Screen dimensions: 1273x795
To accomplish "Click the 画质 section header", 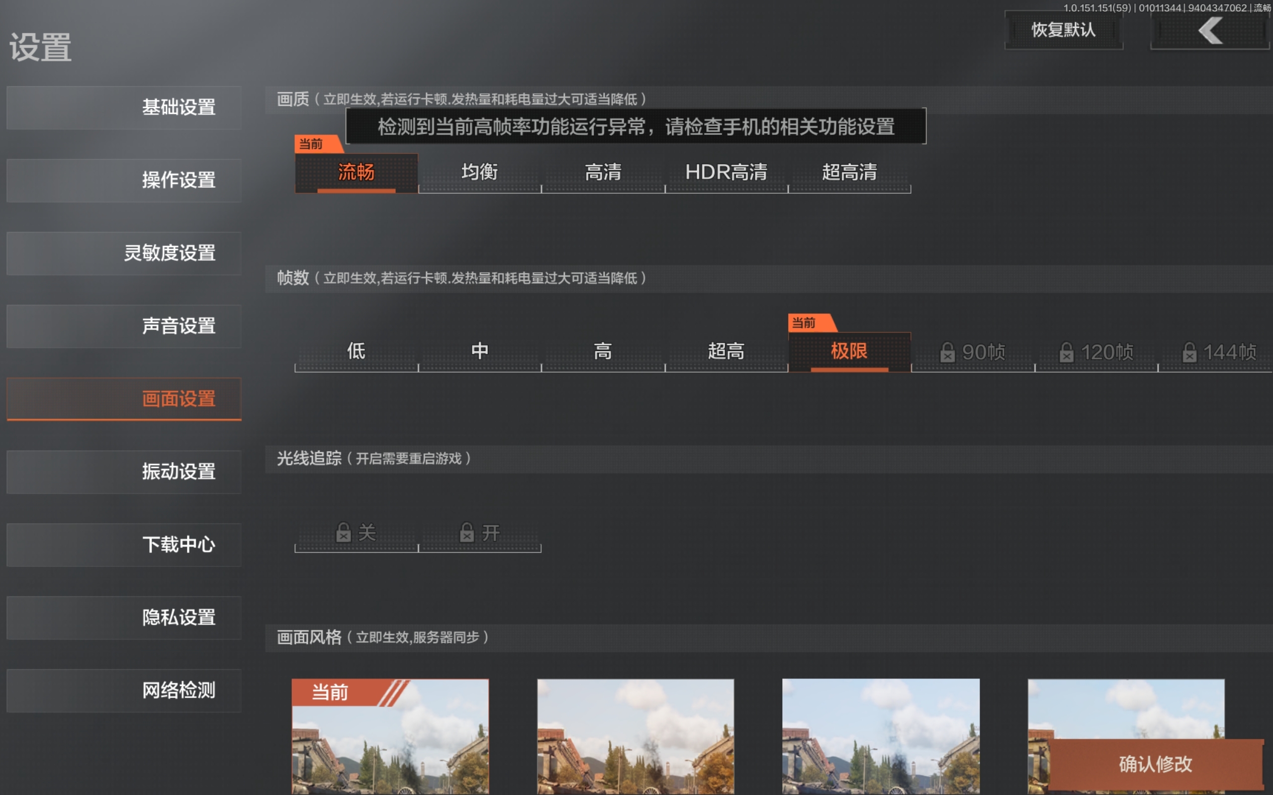I will 769,99.
